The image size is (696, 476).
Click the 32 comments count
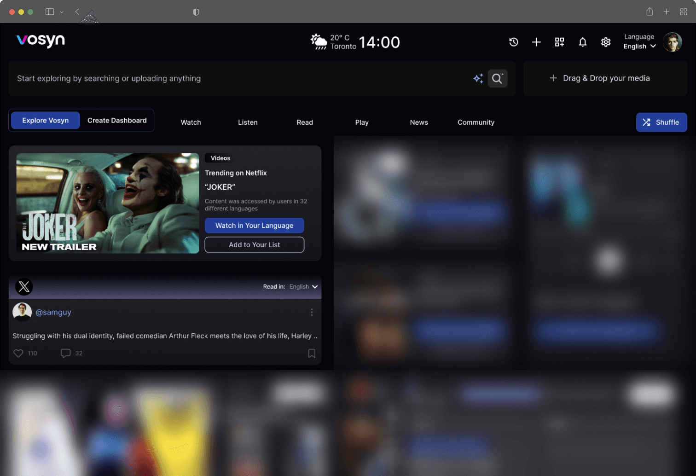coord(79,354)
